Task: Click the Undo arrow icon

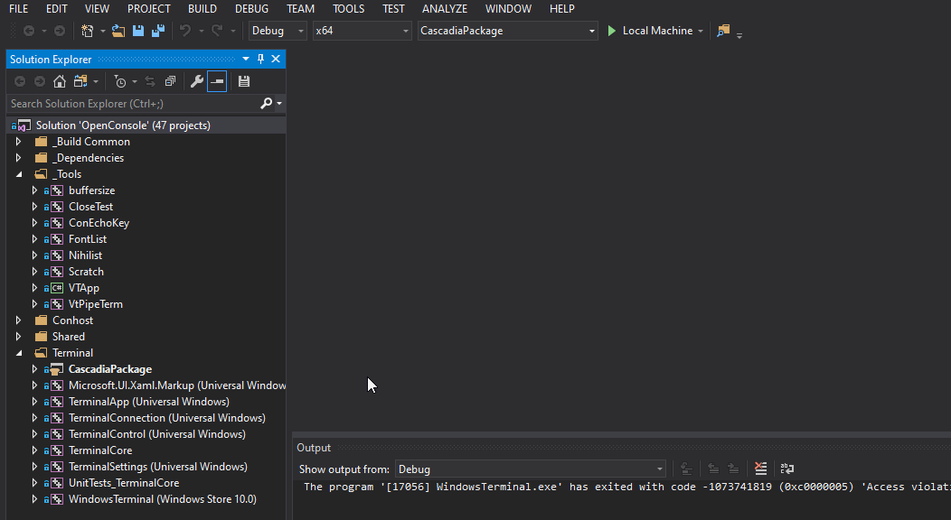Action: pyautogui.click(x=185, y=31)
